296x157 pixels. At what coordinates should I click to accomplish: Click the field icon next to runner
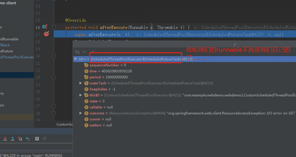tap(86, 119)
